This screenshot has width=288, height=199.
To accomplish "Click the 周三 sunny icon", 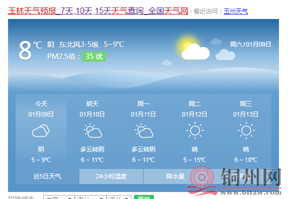I will (246, 130).
